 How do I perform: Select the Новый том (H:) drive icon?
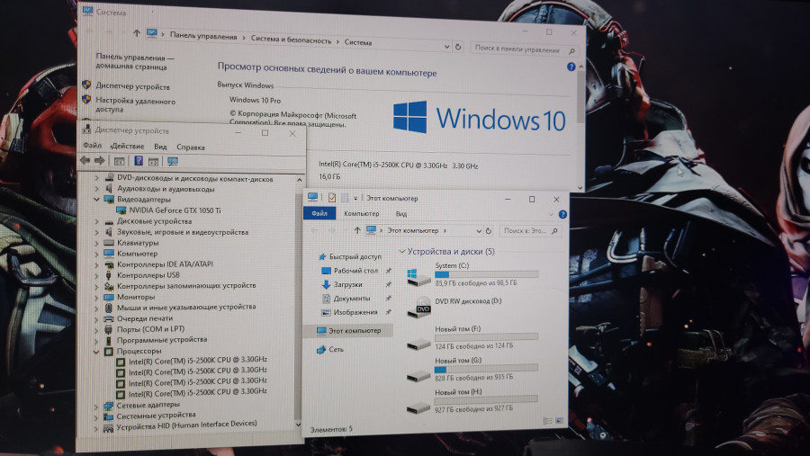pos(418,408)
